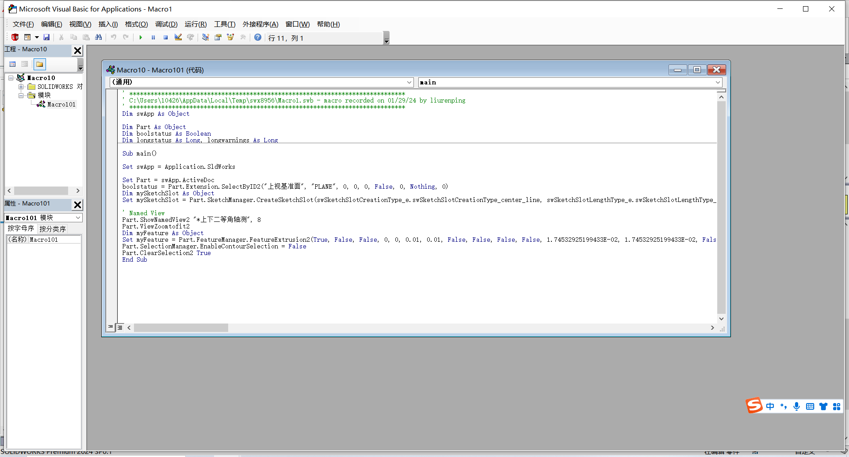Image resolution: width=849 pixels, height=457 pixels.
Task: Pause execution using the Break icon
Action: tap(153, 38)
